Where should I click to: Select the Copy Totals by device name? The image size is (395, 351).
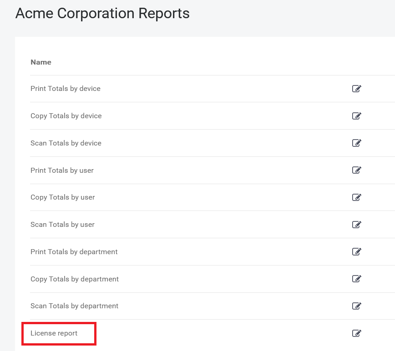[x=66, y=116]
